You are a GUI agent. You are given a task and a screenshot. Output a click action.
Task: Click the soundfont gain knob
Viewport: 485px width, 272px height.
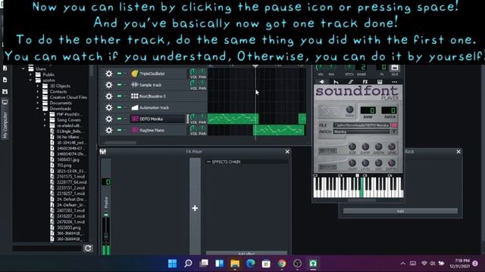[x=350, y=110]
